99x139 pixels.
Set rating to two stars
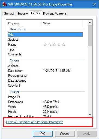[50, 45]
